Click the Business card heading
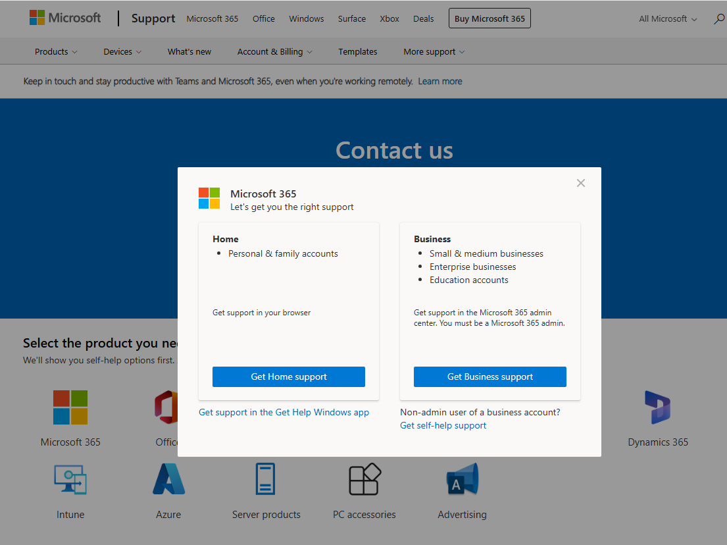 (432, 239)
